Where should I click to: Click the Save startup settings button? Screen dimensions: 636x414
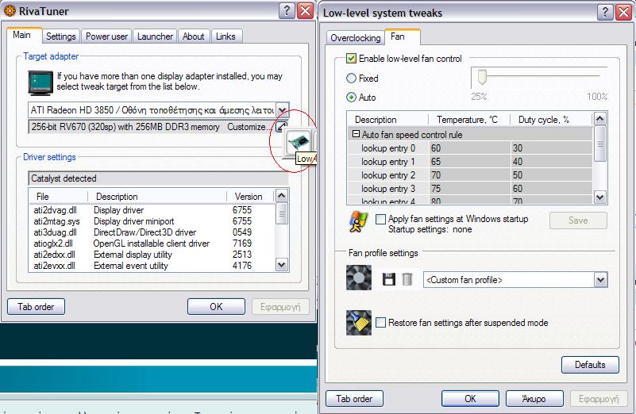click(x=578, y=220)
